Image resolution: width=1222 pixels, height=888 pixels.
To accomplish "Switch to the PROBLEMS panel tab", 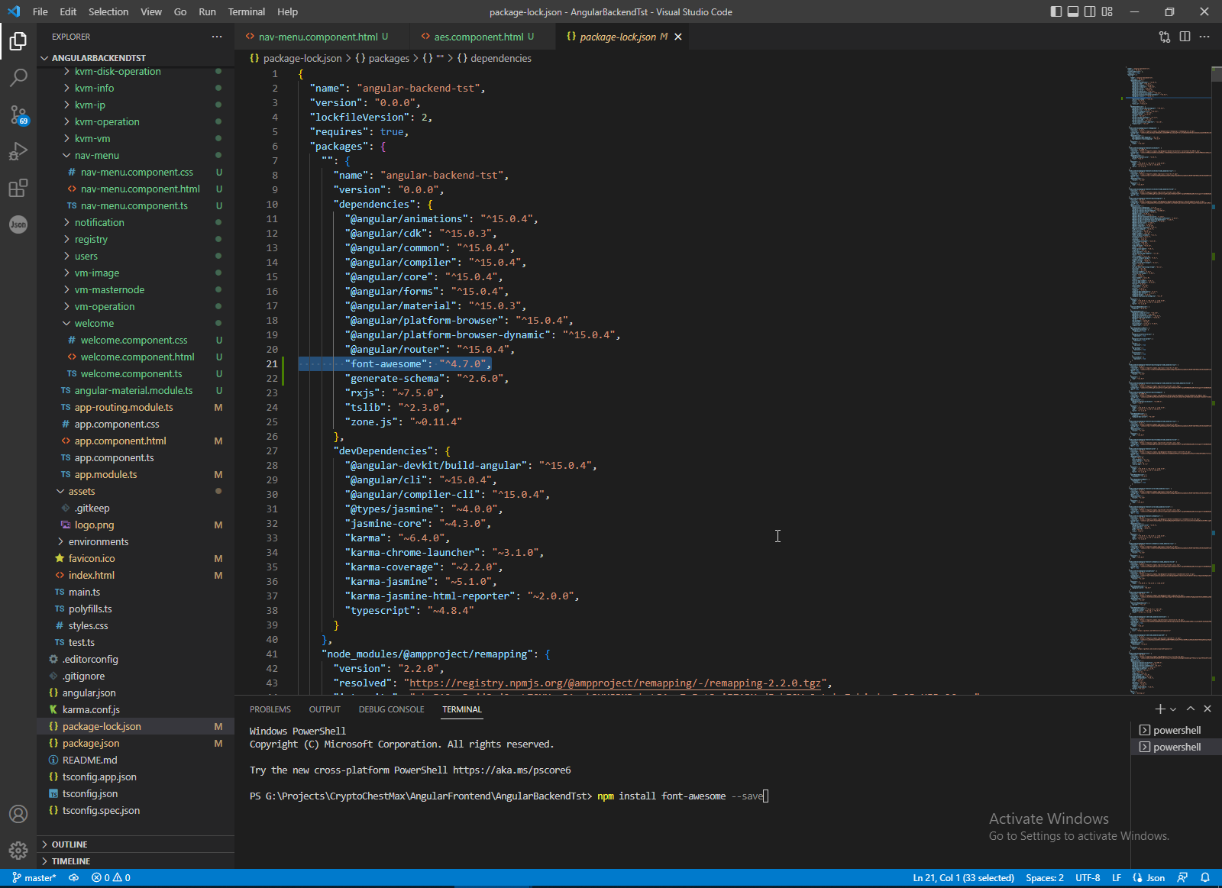I will point(270,709).
